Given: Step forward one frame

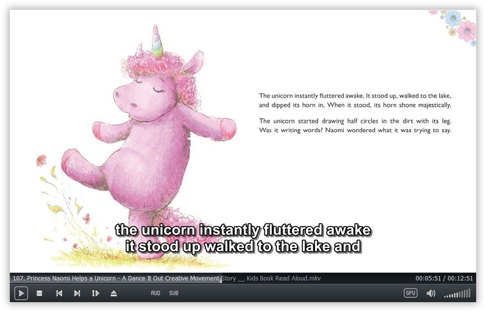Looking at the screenshot, I should click(96, 293).
